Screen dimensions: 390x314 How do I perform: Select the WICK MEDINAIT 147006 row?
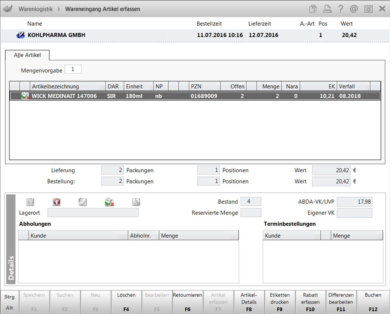[195, 96]
